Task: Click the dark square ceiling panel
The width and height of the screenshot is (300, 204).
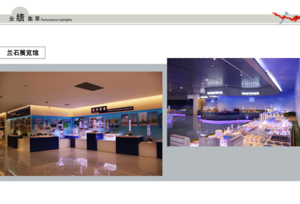Action: click(x=89, y=87)
